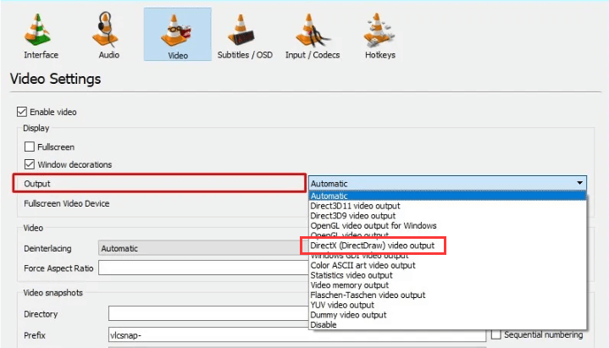Toggle the Enable video checkbox
The width and height of the screenshot is (609, 348).
point(22,112)
